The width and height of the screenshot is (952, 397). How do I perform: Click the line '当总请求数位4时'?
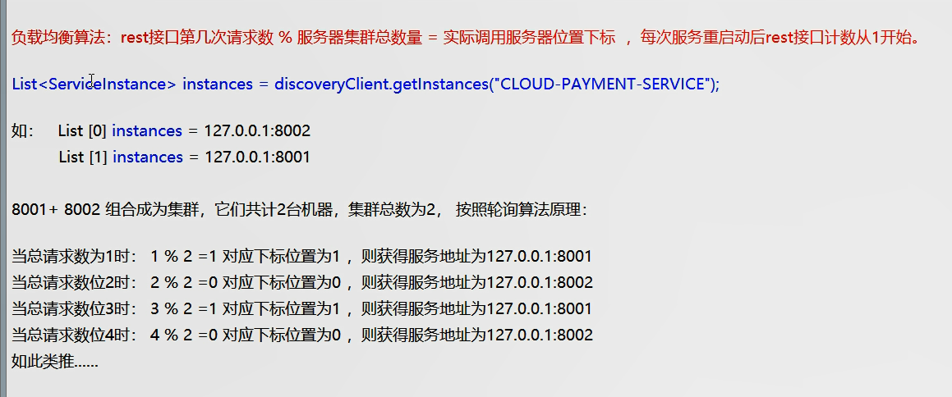[x=301, y=335]
